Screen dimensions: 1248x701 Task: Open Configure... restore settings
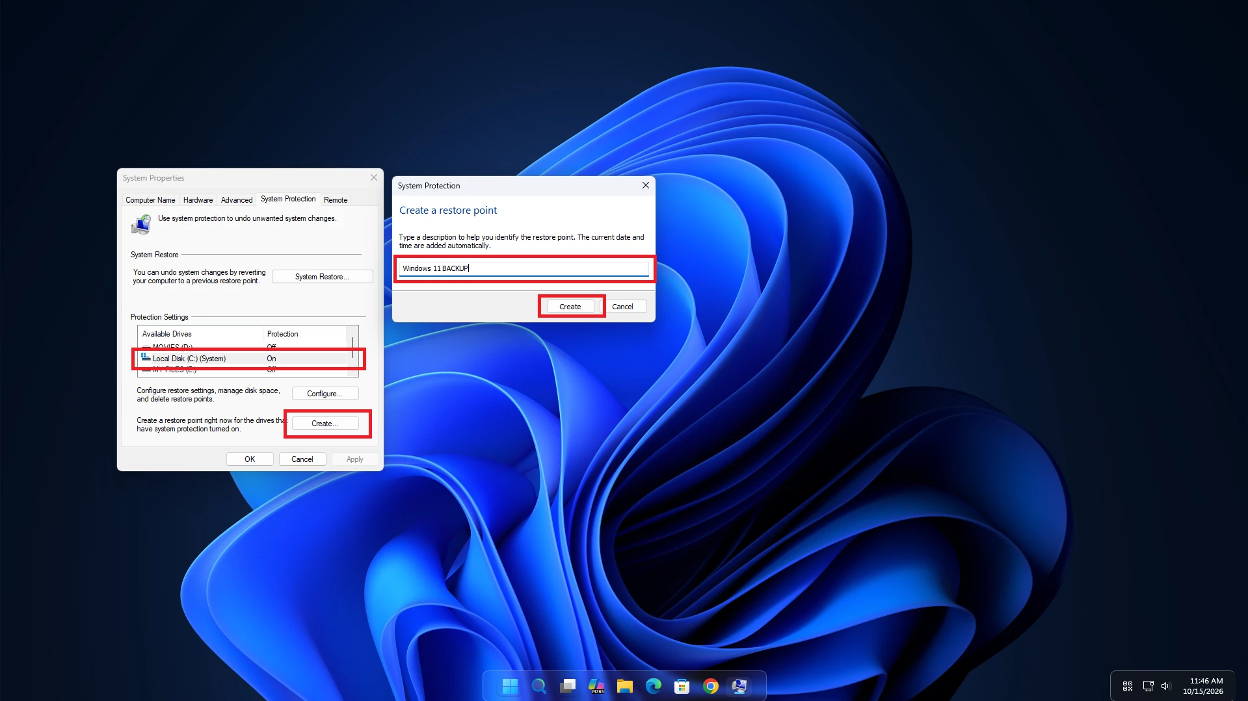pyautogui.click(x=325, y=394)
